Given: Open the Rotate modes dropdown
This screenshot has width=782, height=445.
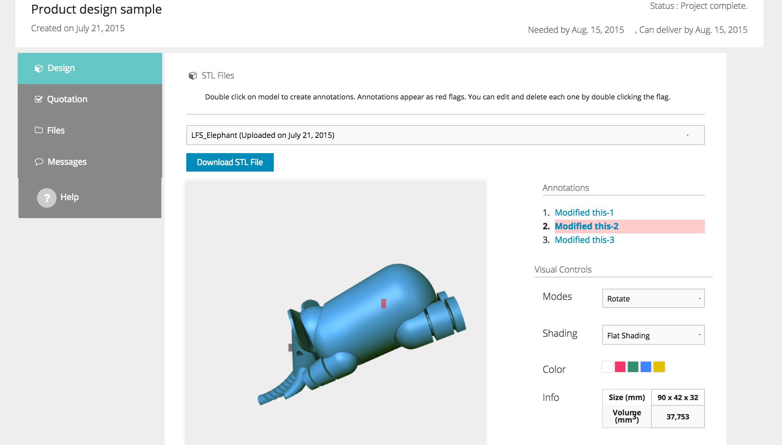Looking at the screenshot, I should point(653,299).
